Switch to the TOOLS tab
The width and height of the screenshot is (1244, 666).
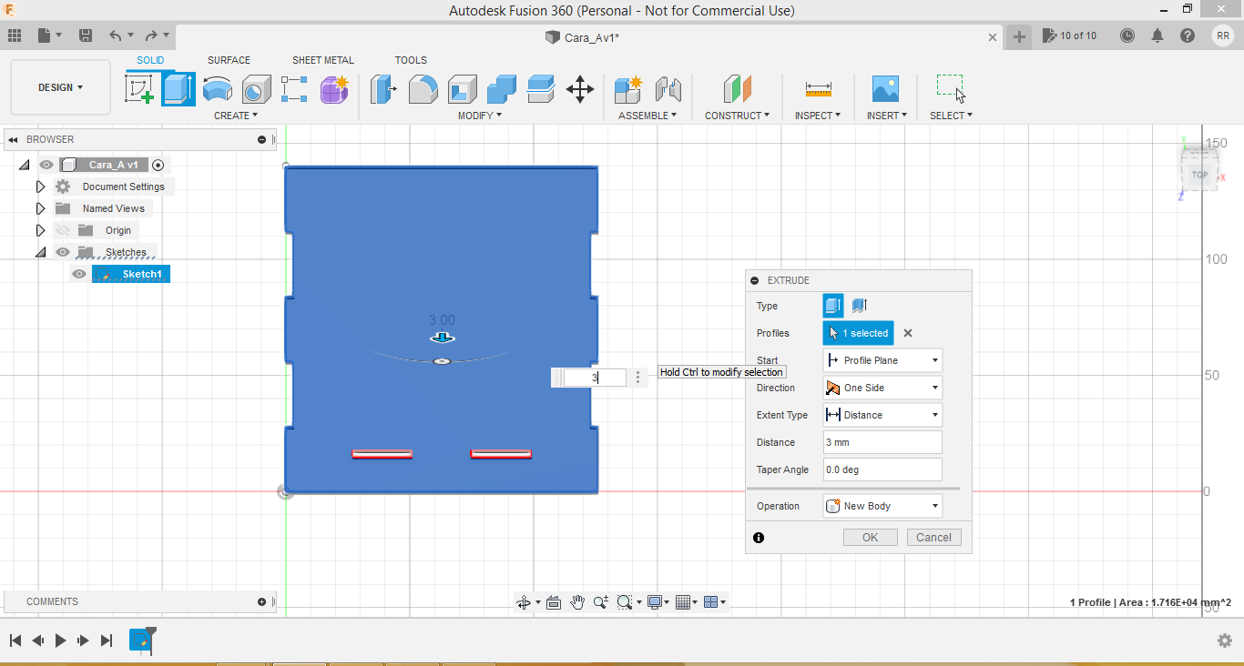(x=411, y=60)
